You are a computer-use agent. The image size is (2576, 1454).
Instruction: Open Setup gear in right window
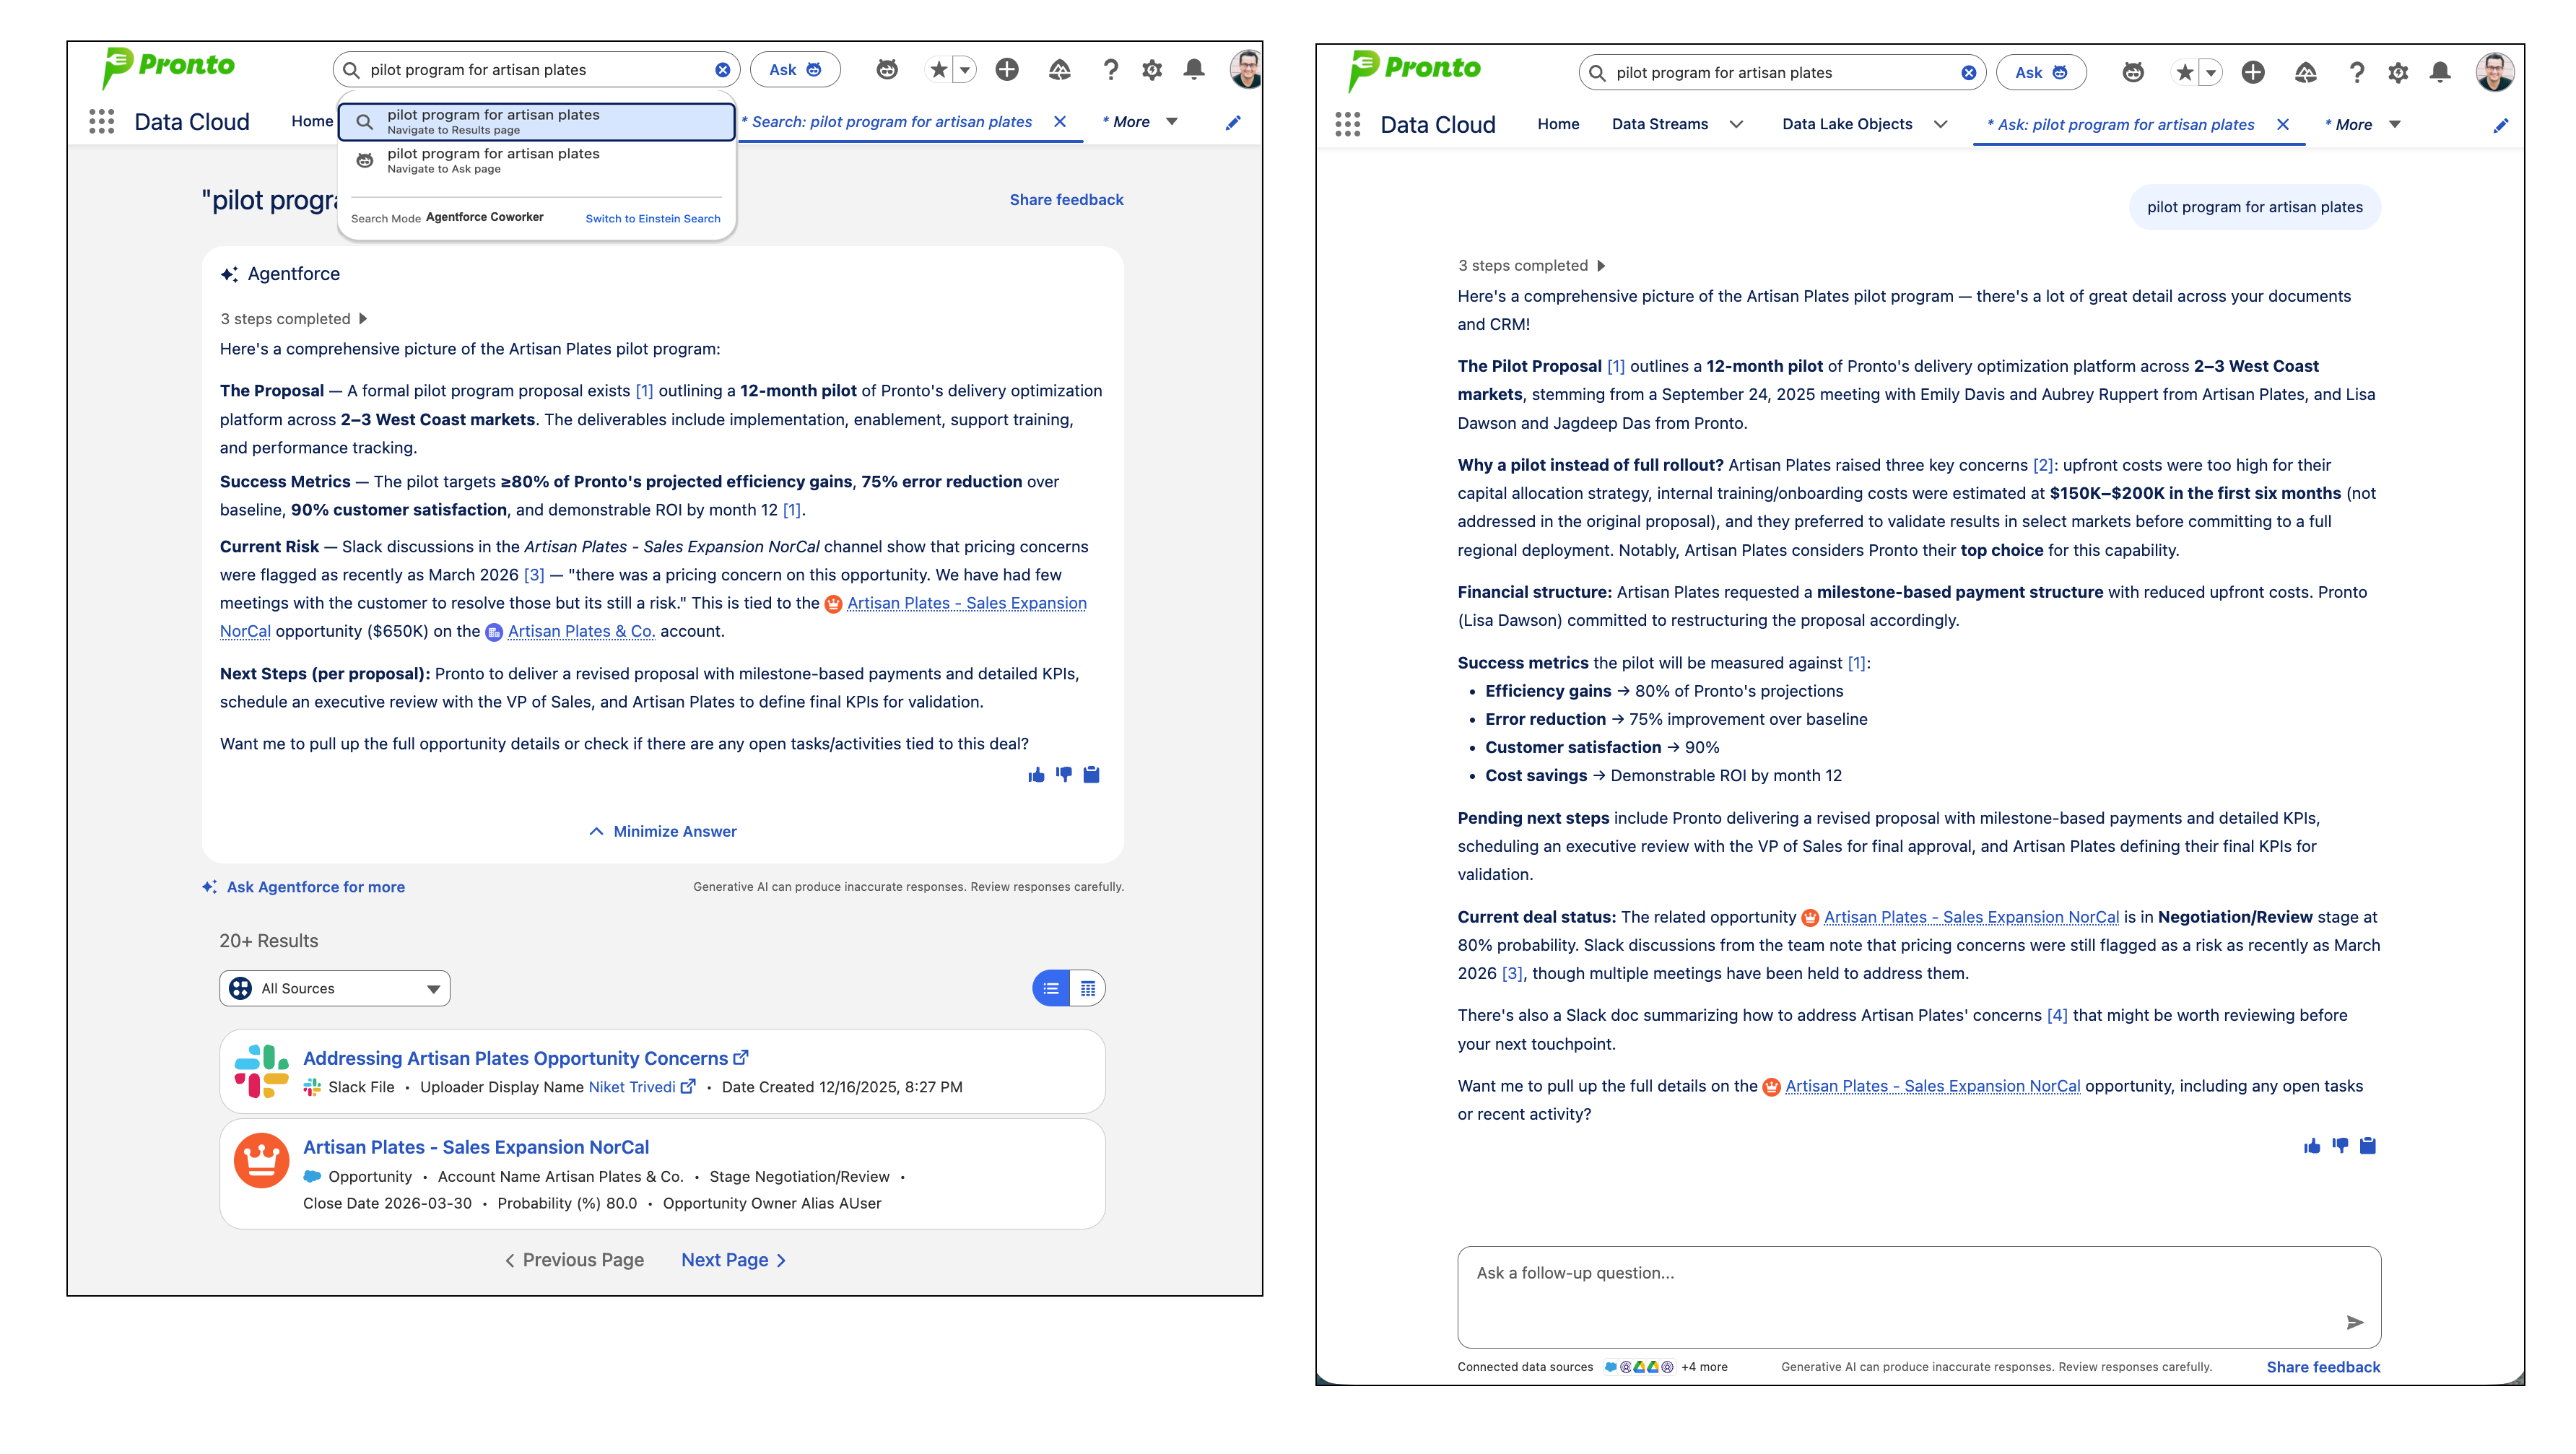[2398, 73]
